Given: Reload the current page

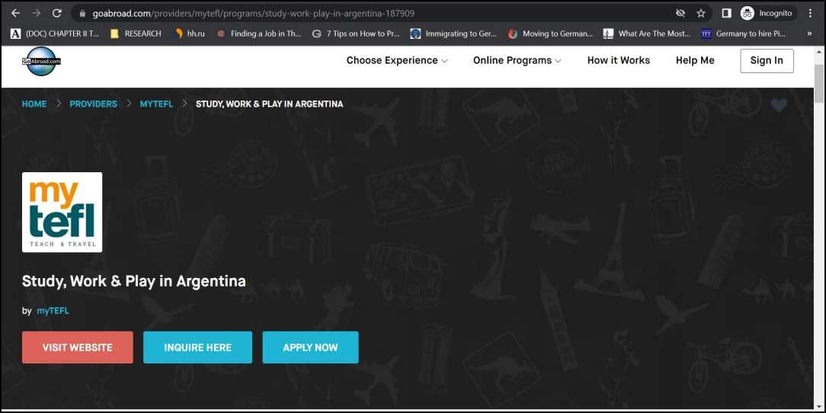Looking at the screenshot, I should click(57, 13).
